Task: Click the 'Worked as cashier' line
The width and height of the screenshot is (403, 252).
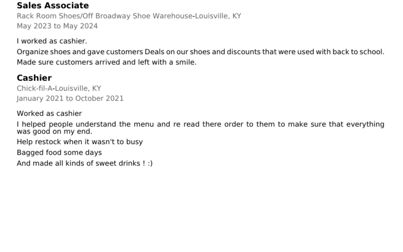Action: [49, 113]
